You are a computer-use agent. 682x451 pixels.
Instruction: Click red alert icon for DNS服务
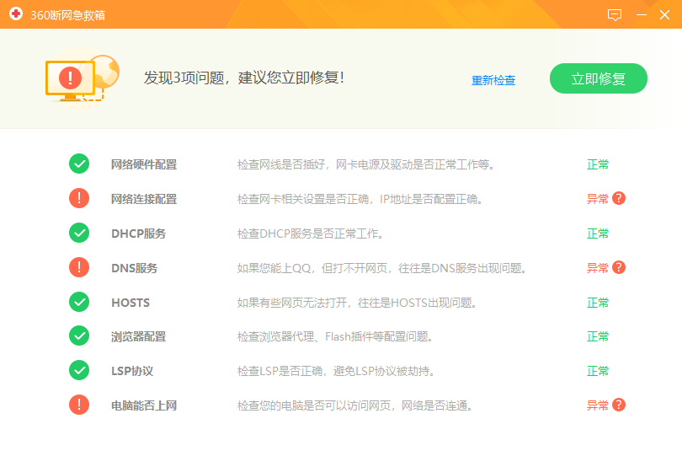tap(79, 267)
